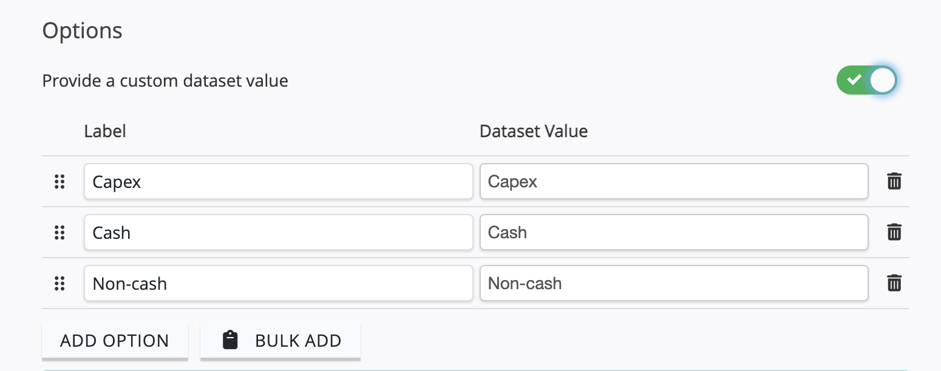Click the clipboard icon on Bulk Add
Viewport: 941px width, 371px height.
click(x=230, y=340)
